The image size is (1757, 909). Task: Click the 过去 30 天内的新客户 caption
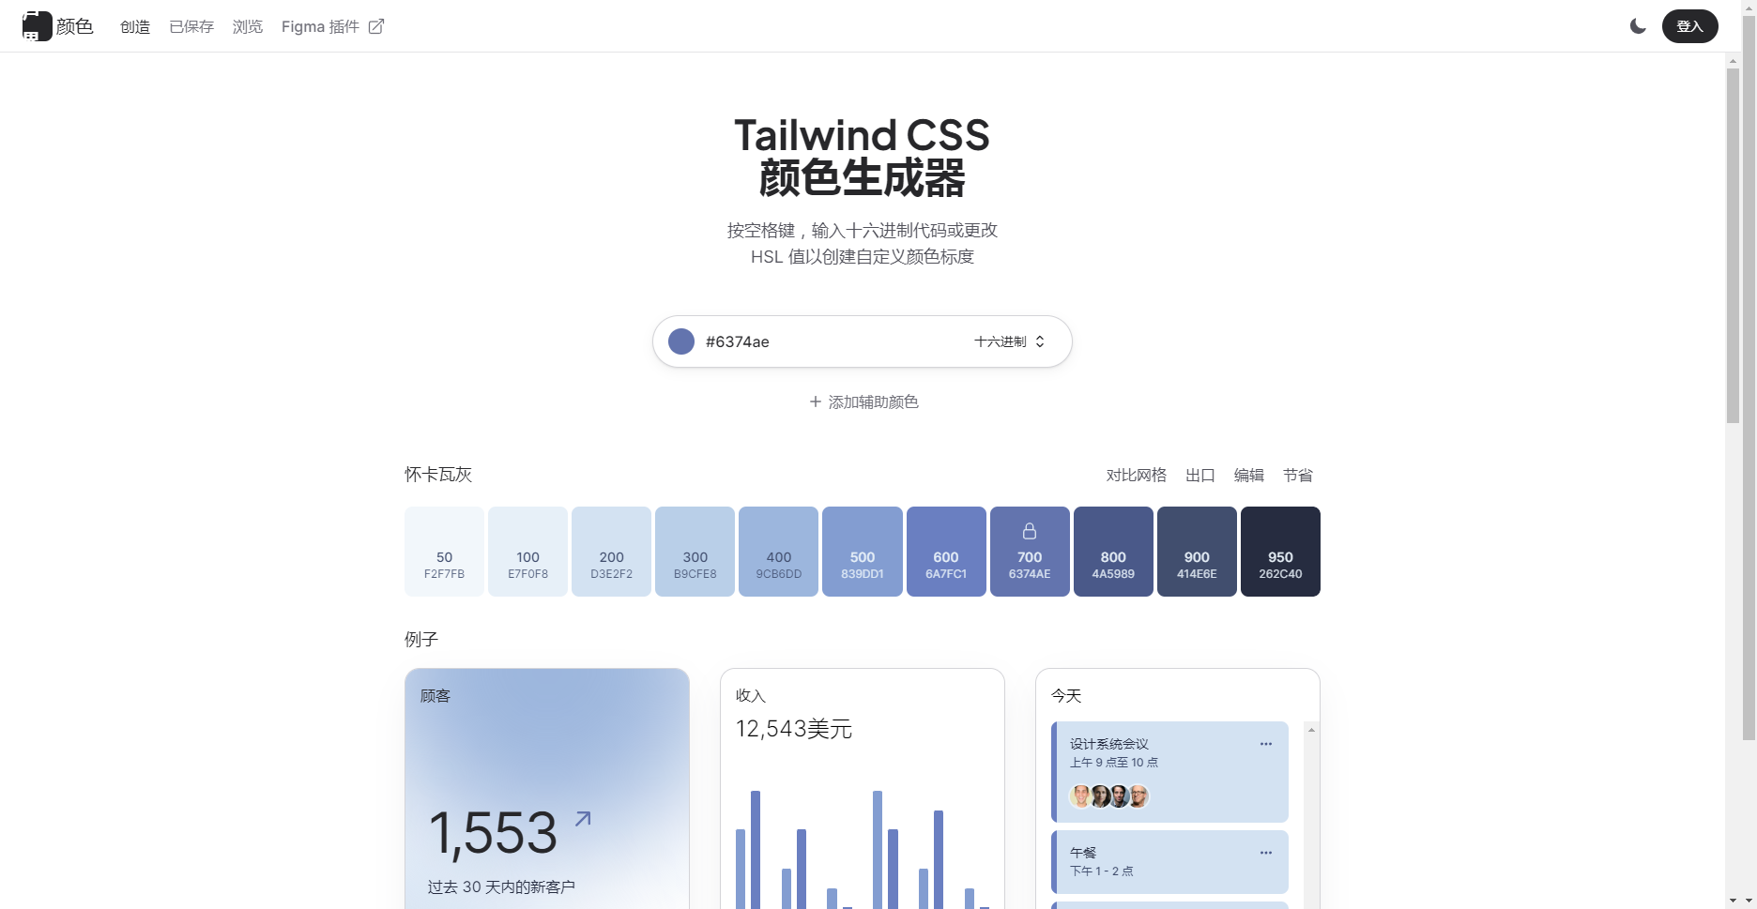501,886
